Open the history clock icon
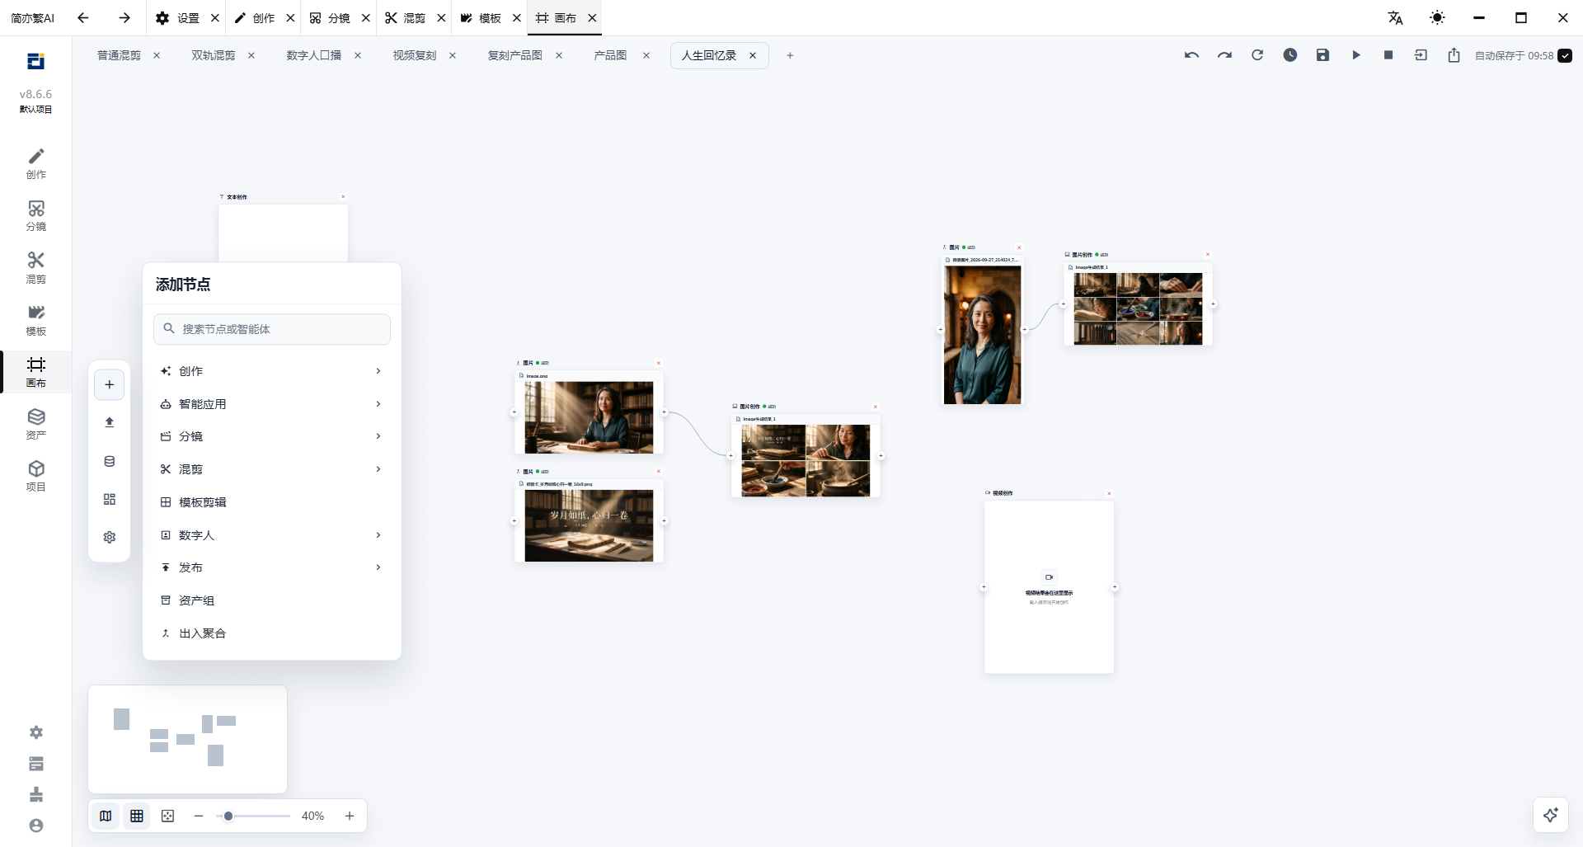This screenshot has width=1583, height=847. coord(1290,55)
